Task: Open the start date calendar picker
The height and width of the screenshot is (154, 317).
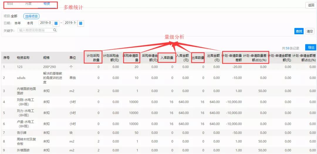Action: pos(56,23)
